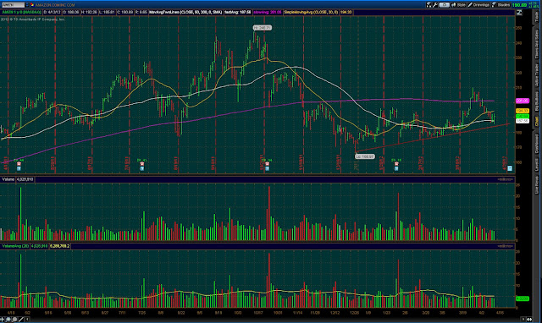Click the zoom magnifier icon at bottom-left

(x=9, y=320)
